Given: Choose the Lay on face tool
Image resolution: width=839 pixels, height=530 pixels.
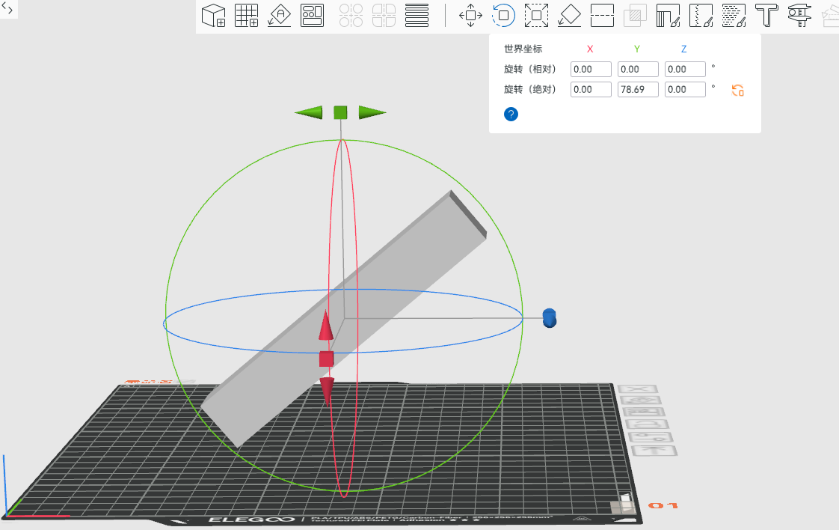Looking at the screenshot, I should (x=569, y=15).
